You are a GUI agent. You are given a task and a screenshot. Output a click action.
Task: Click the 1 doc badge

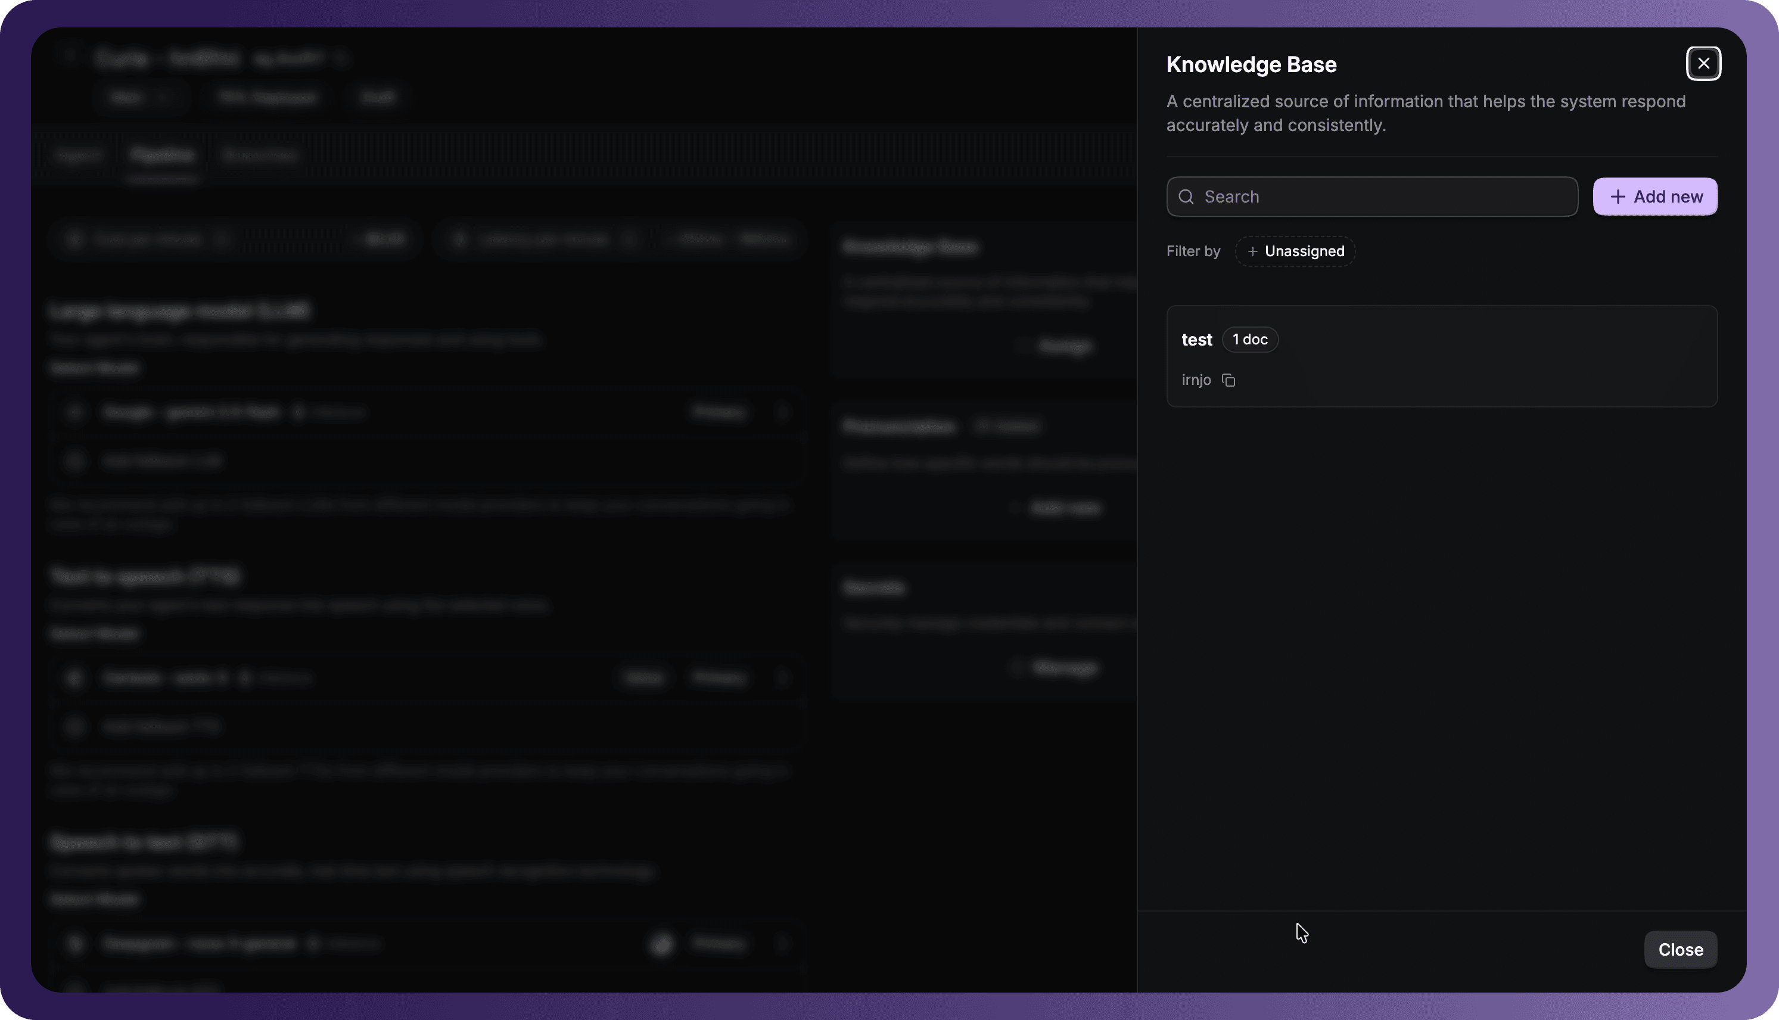(x=1249, y=340)
